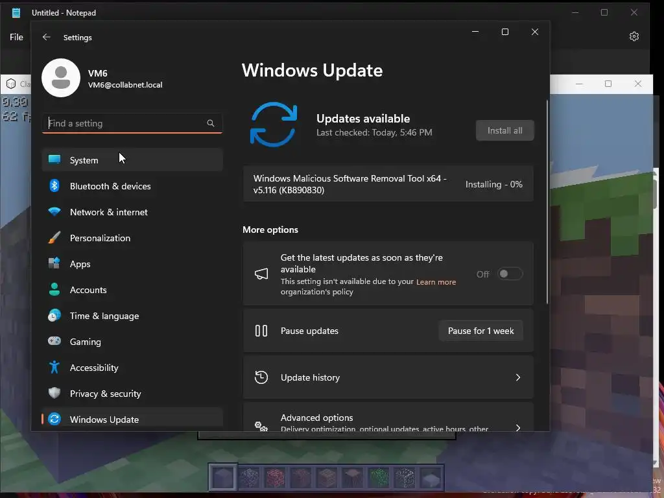The image size is (664, 498).
Task: Open the Update history row
Action: (388, 377)
